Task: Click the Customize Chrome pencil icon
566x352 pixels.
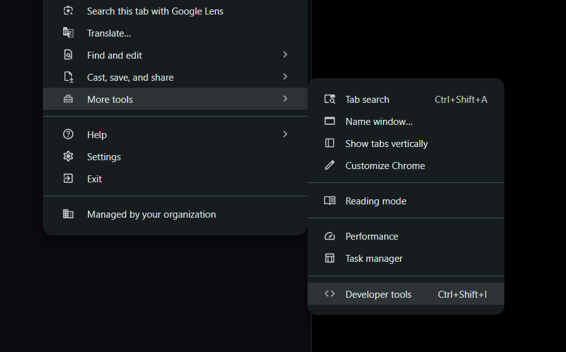Action: pos(330,165)
